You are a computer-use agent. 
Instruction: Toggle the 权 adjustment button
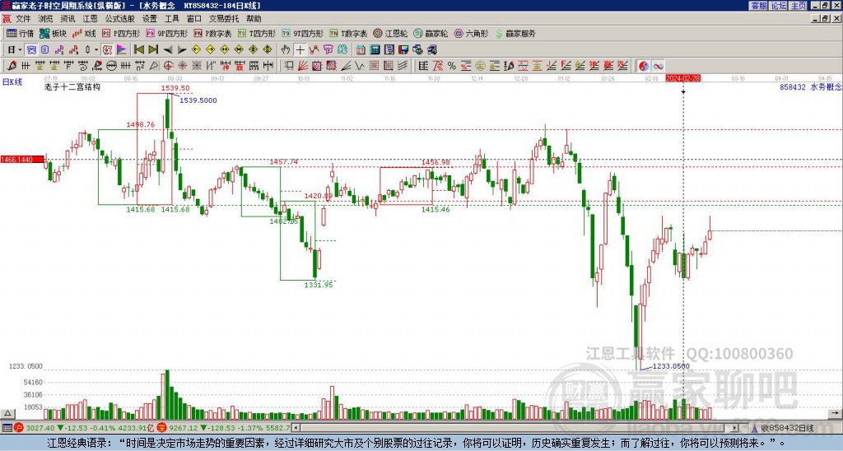coord(107,50)
